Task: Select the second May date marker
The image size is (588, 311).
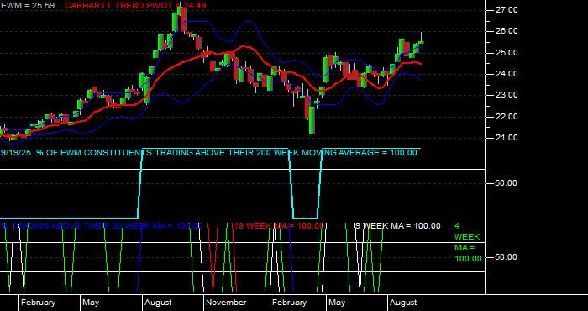Action: click(337, 303)
